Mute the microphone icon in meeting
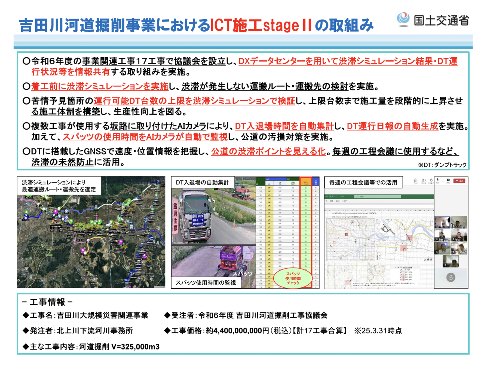Viewport: 490px width, 371px height. click(x=438, y=180)
